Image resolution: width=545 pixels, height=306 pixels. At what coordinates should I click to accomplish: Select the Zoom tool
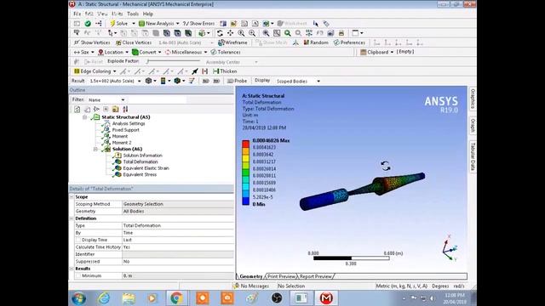(241, 33)
